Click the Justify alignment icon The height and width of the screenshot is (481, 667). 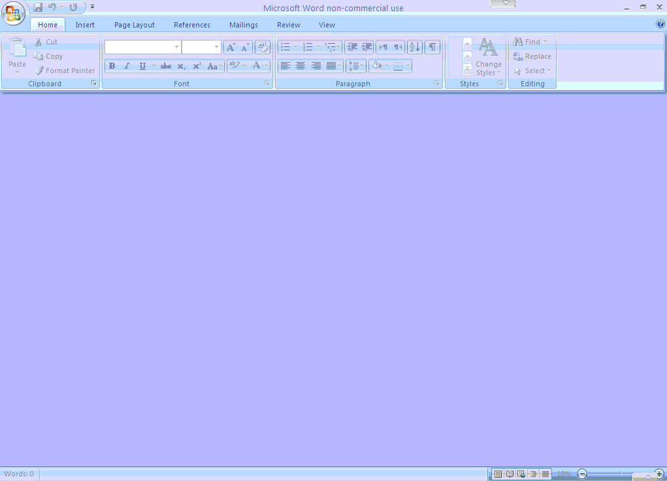pos(331,66)
